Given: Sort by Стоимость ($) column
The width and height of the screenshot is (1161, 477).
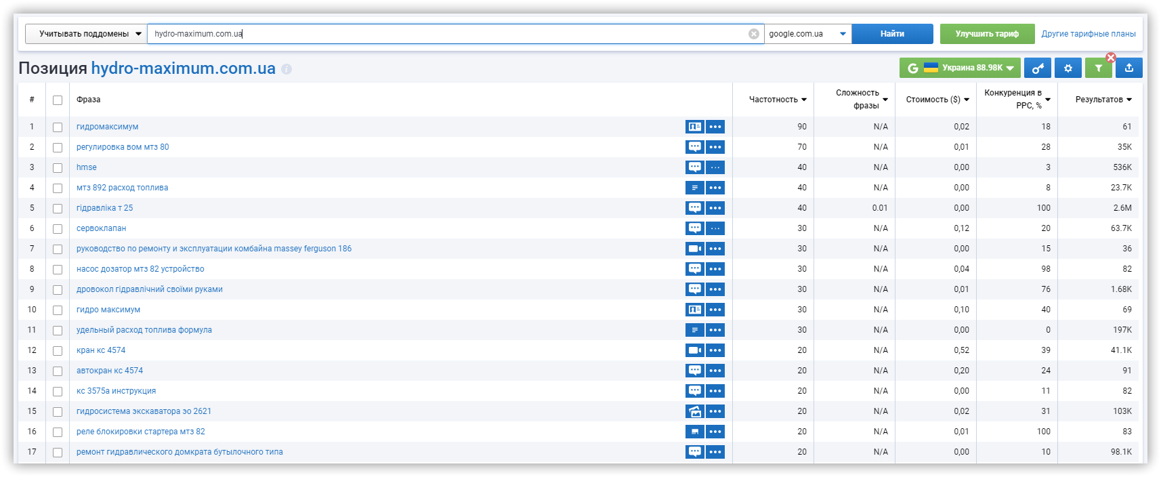Looking at the screenshot, I should point(937,100).
